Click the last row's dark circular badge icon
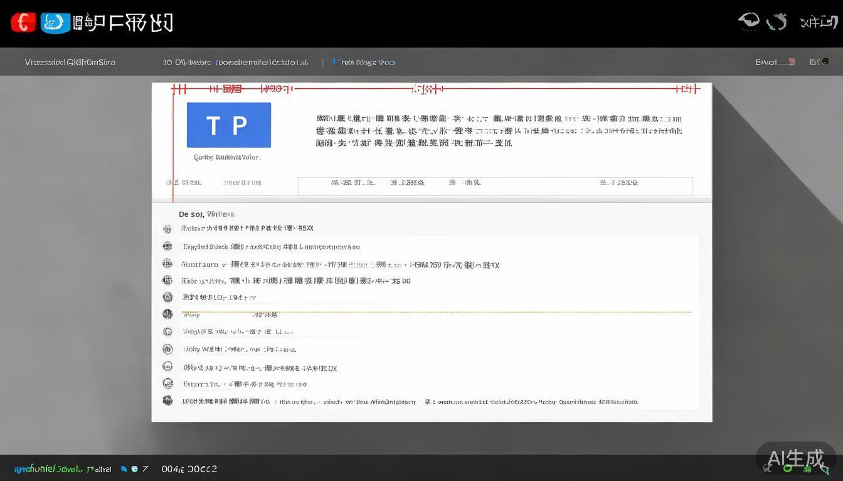 coord(167,401)
